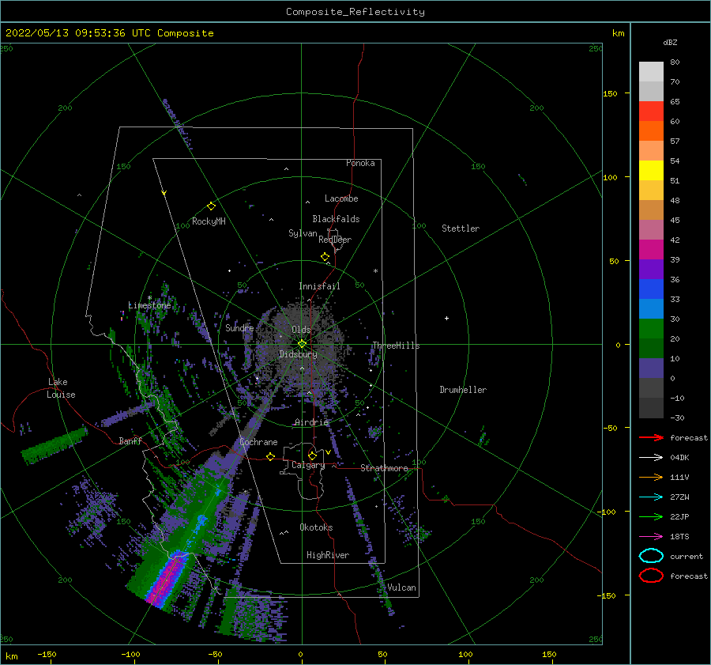This screenshot has width=711, height=665.
Task: Click the dark orange swatch between 60 and 57
Action: tap(651, 130)
